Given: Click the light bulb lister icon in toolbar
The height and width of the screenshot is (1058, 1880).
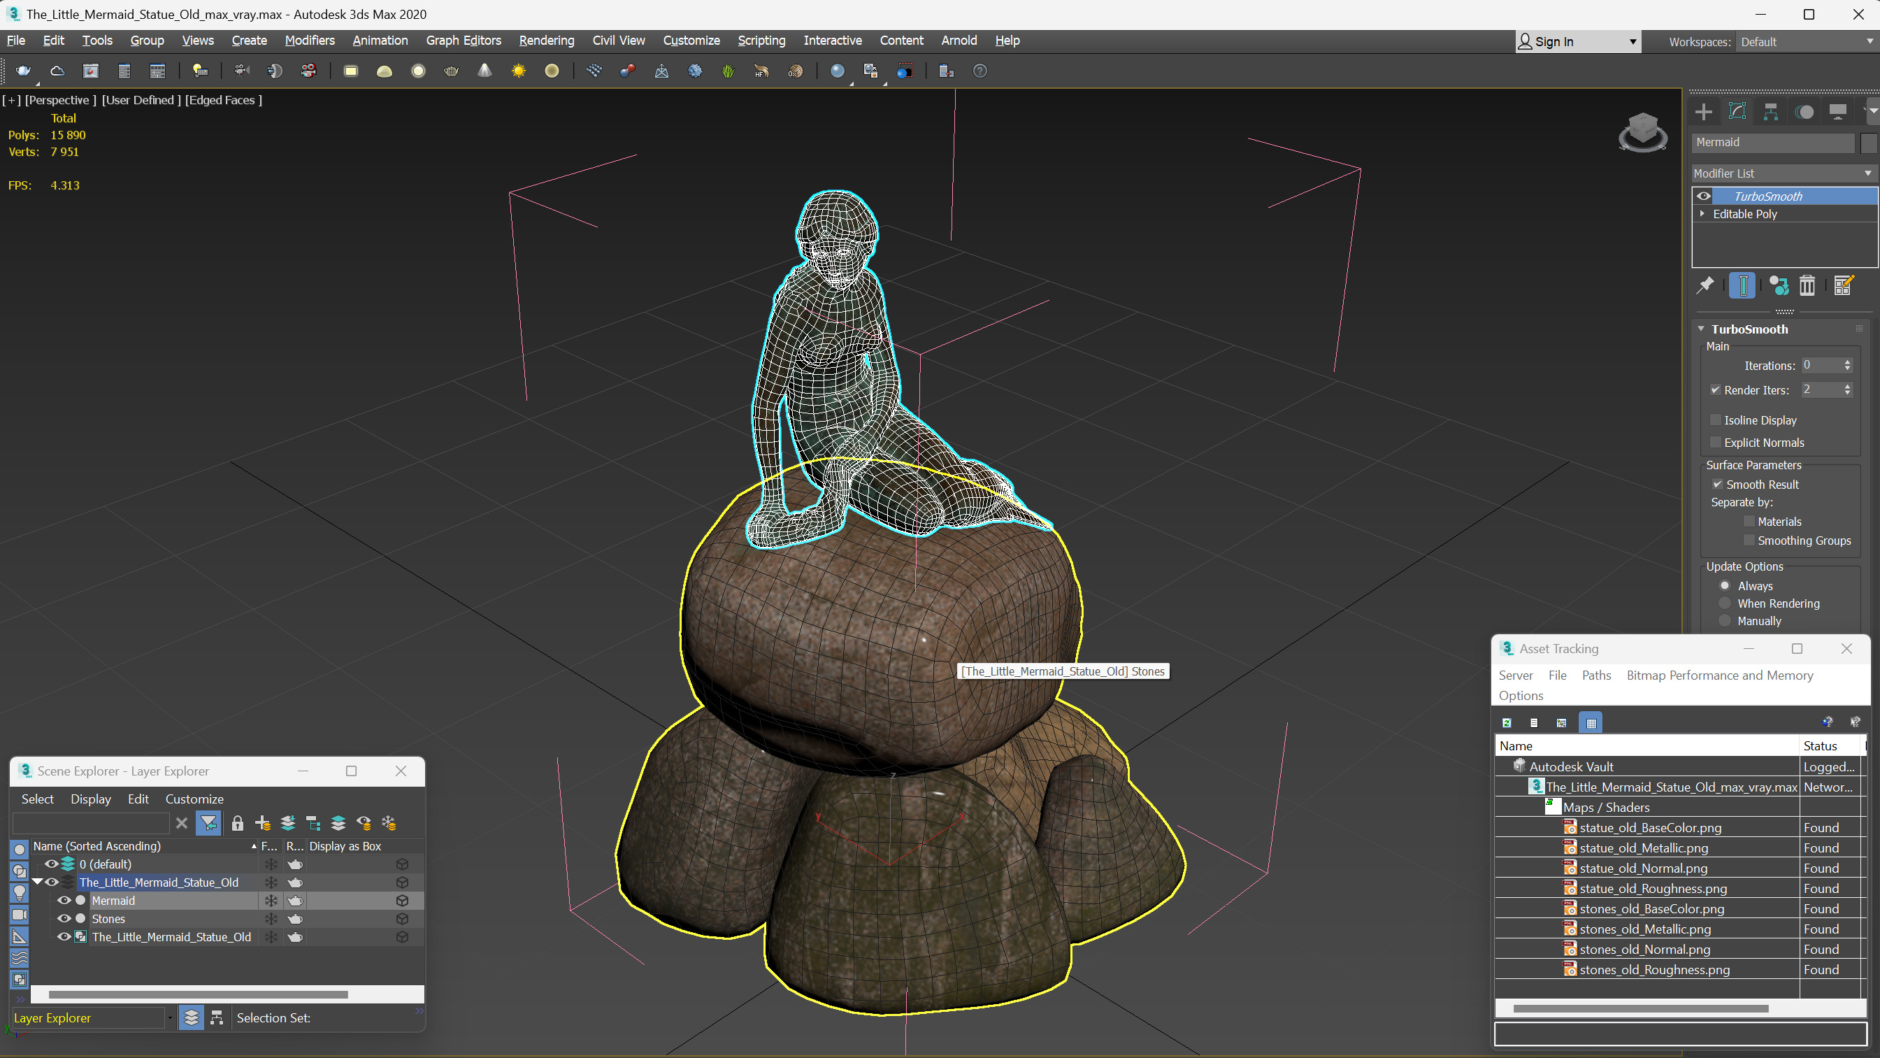Looking at the screenshot, I should [x=199, y=71].
